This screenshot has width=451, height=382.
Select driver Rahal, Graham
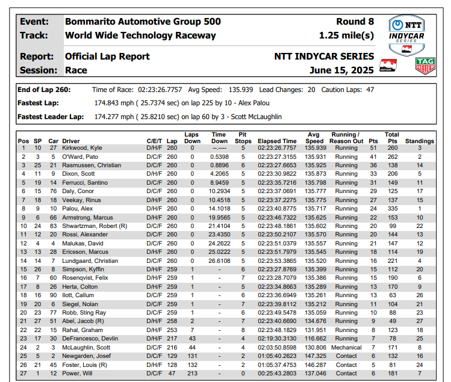click(x=82, y=330)
